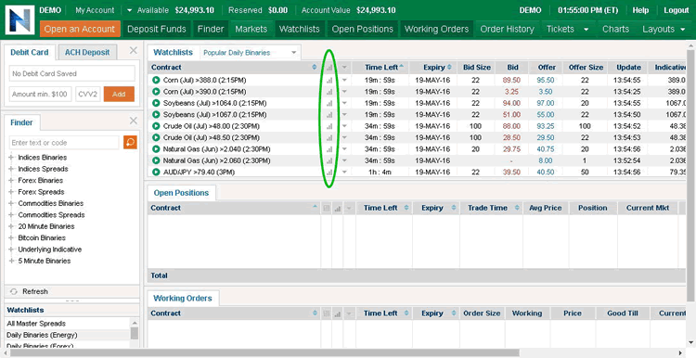Image resolution: width=696 pixels, height=358 pixels.
Task: Click the 89.50 bid price for Corn >388.0
Action: click(511, 81)
